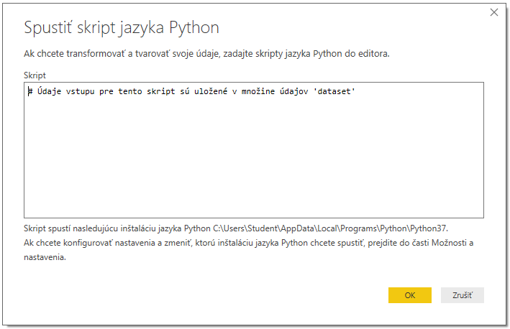The width and height of the screenshot is (510, 329).
Task: Click the word 'Údaje' in the script editor
Action: pyautogui.click(x=49, y=91)
